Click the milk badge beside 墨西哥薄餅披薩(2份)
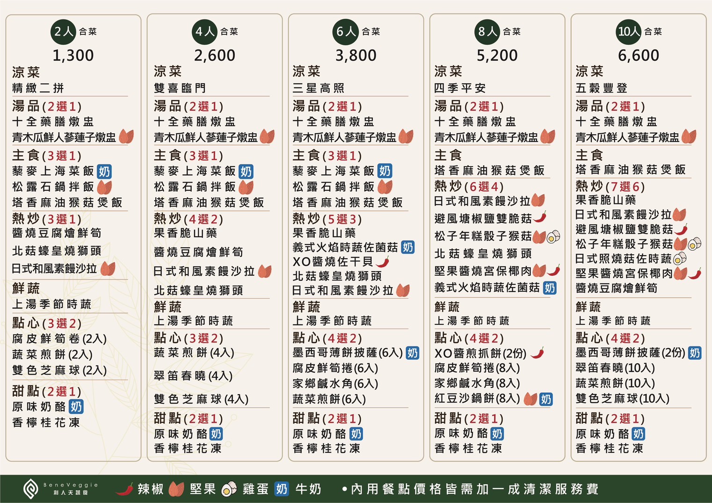712x503 pixels. click(x=695, y=352)
